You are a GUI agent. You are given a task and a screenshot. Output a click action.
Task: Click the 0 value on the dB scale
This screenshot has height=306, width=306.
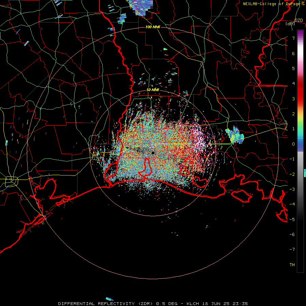[293, 144]
